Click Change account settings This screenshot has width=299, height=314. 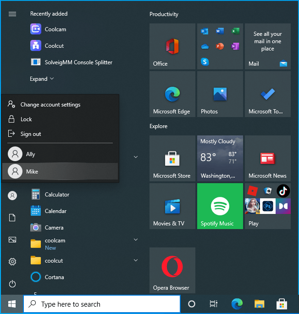tap(50, 105)
